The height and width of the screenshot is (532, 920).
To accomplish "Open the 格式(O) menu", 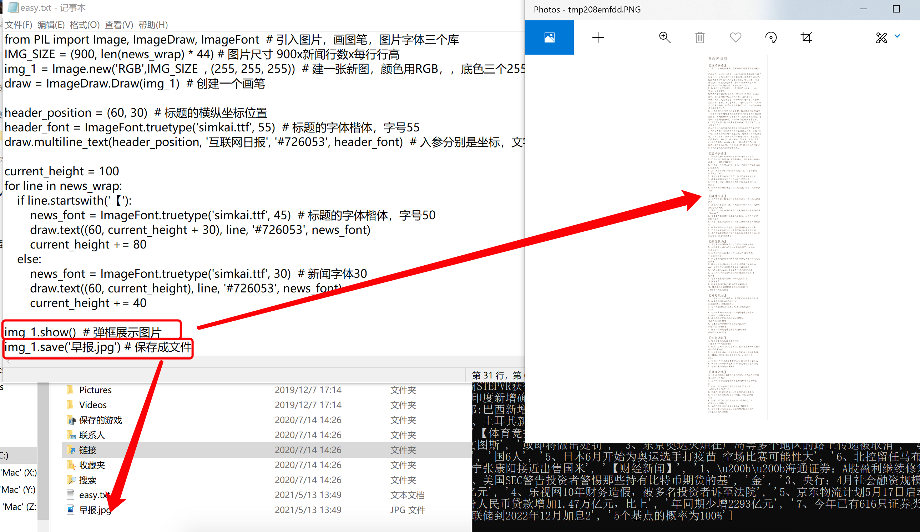I will (x=84, y=25).
